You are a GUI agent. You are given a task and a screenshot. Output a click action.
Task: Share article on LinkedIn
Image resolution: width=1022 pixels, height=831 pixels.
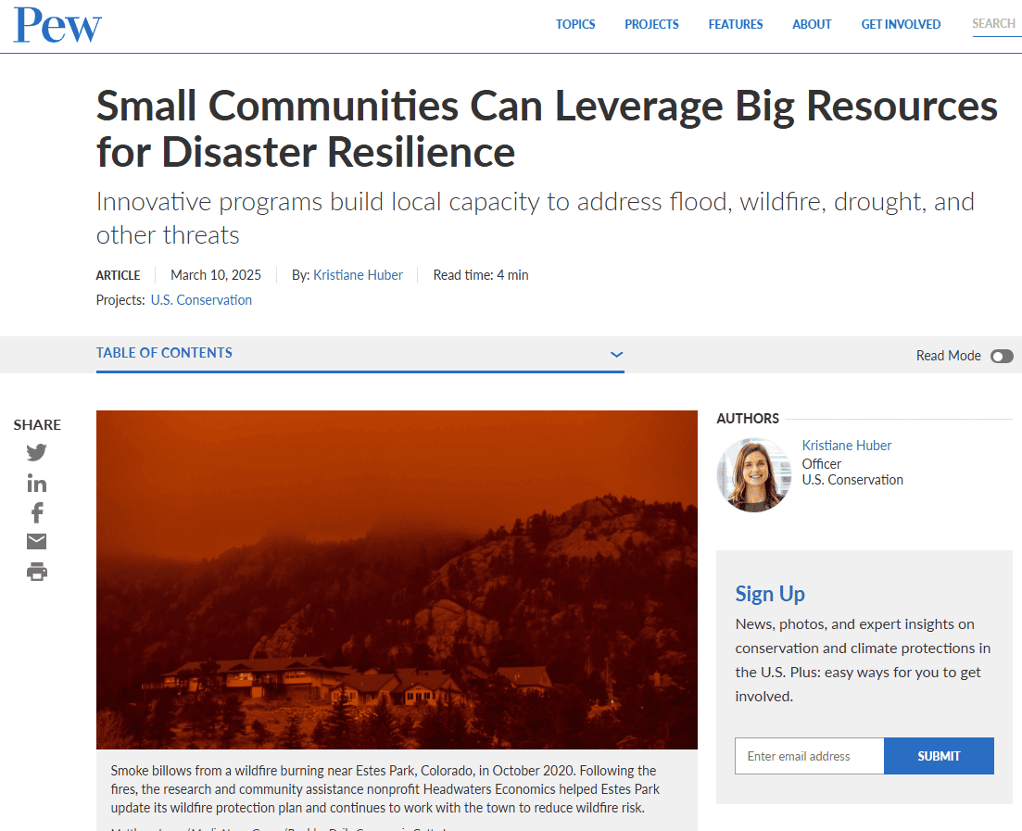click(36, 483)
